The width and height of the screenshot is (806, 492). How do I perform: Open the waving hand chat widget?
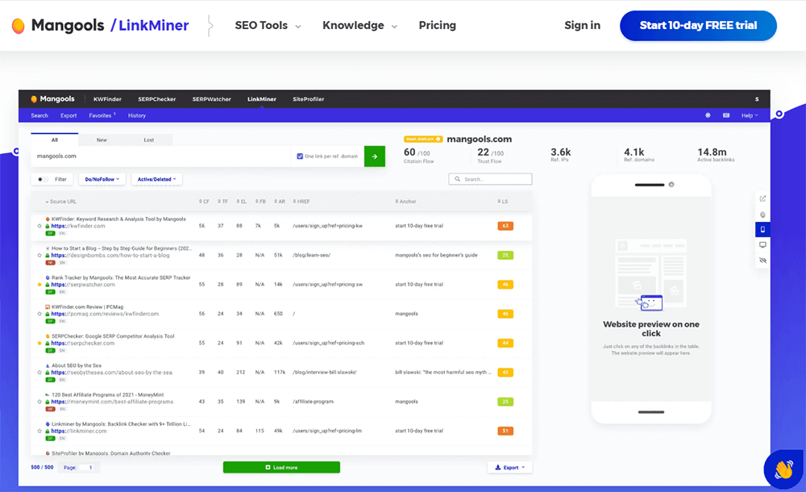(784, 469)
